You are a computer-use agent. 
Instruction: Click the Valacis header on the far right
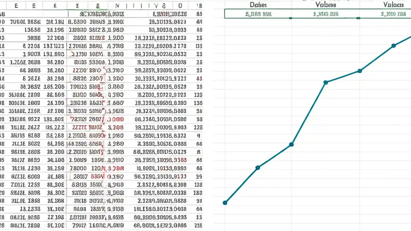pyautogui.click(x=394, y=5)
